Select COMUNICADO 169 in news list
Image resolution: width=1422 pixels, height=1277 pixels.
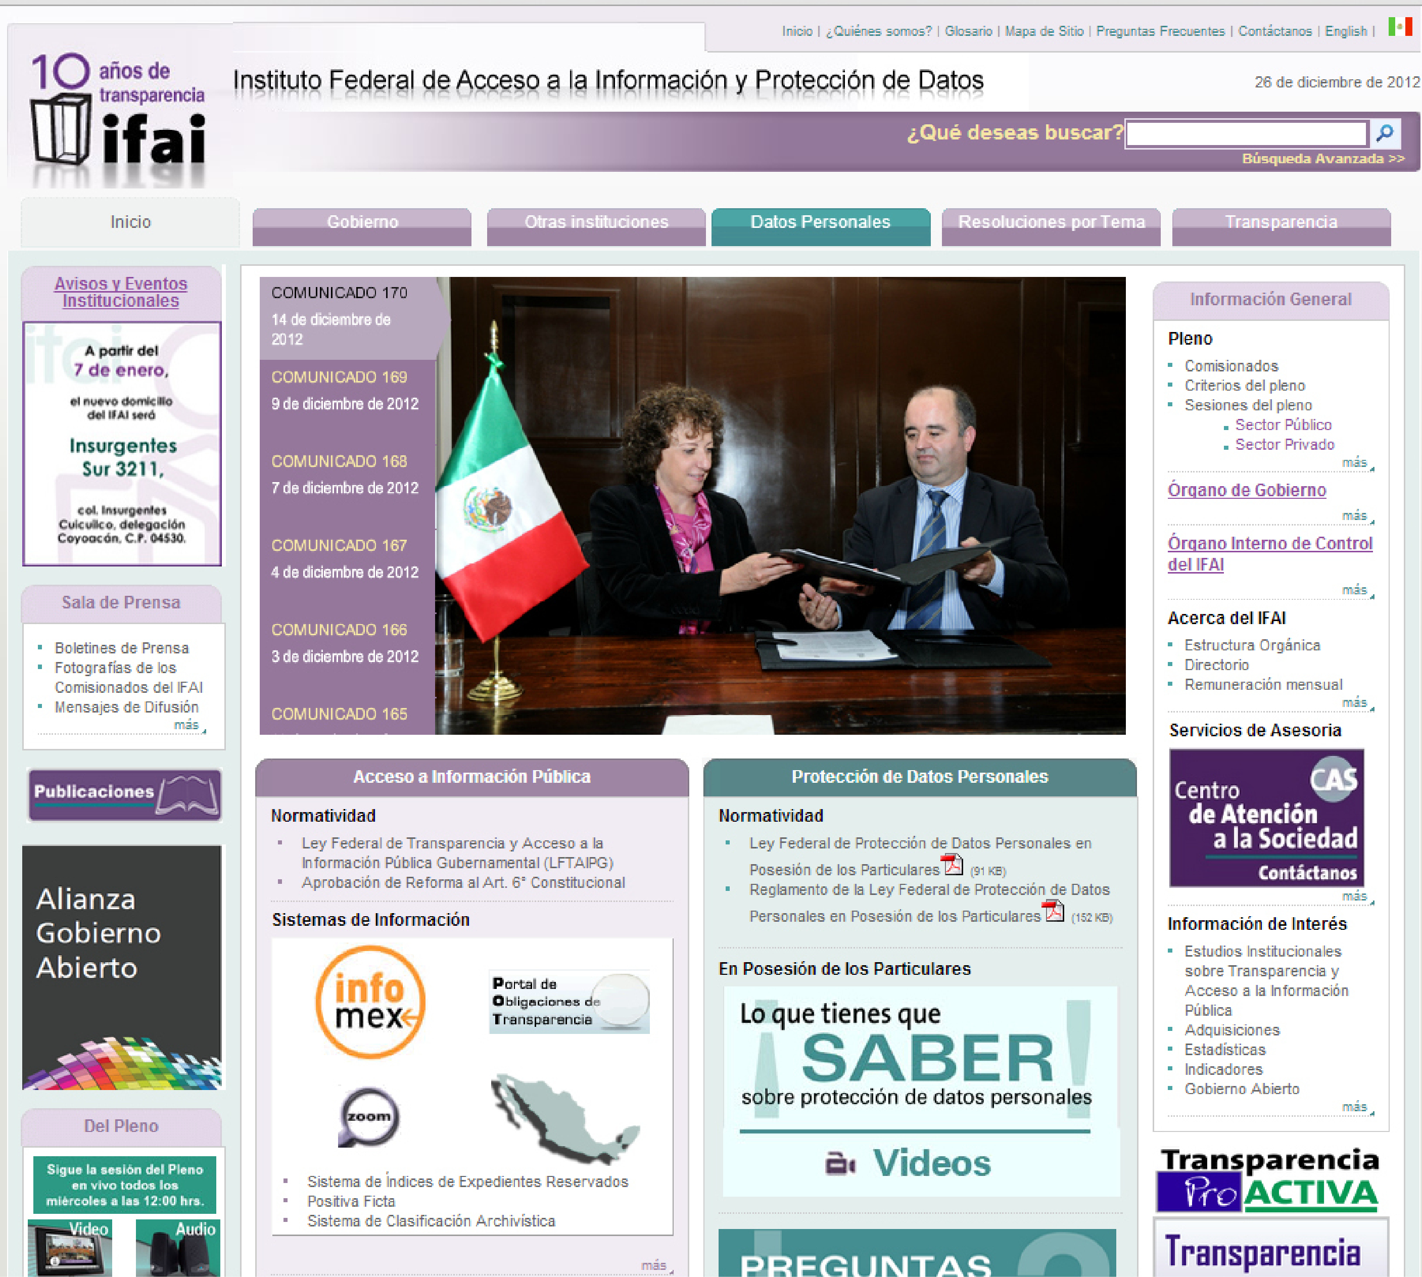point(339,377)
